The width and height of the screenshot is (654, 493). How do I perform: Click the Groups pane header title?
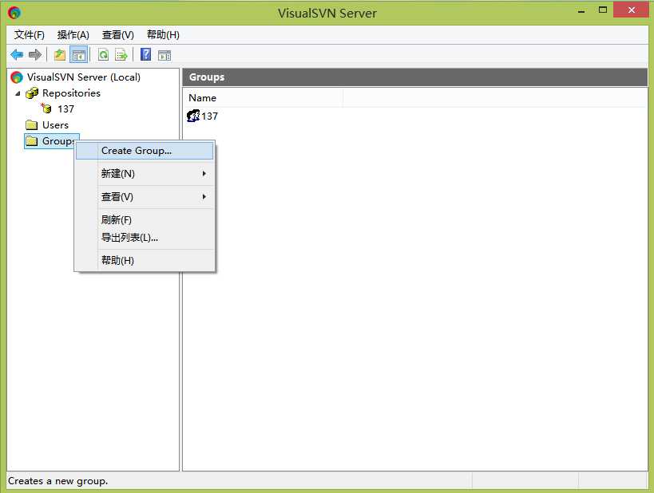click(x=207, y=77)
